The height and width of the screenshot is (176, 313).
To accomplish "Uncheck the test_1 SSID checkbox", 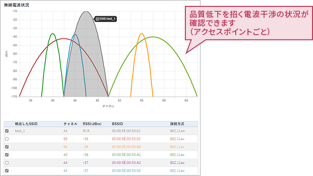I will (7, 131).
